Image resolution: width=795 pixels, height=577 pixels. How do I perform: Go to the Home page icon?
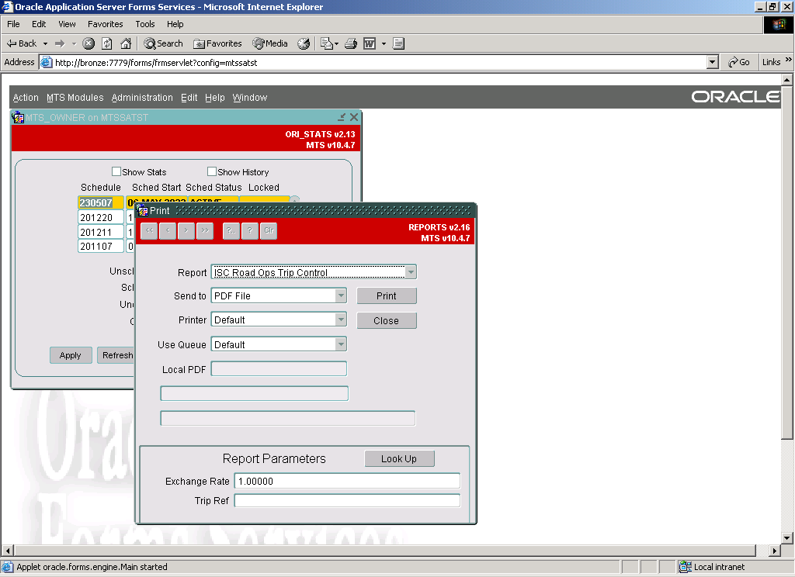click(x=126, y=43)
